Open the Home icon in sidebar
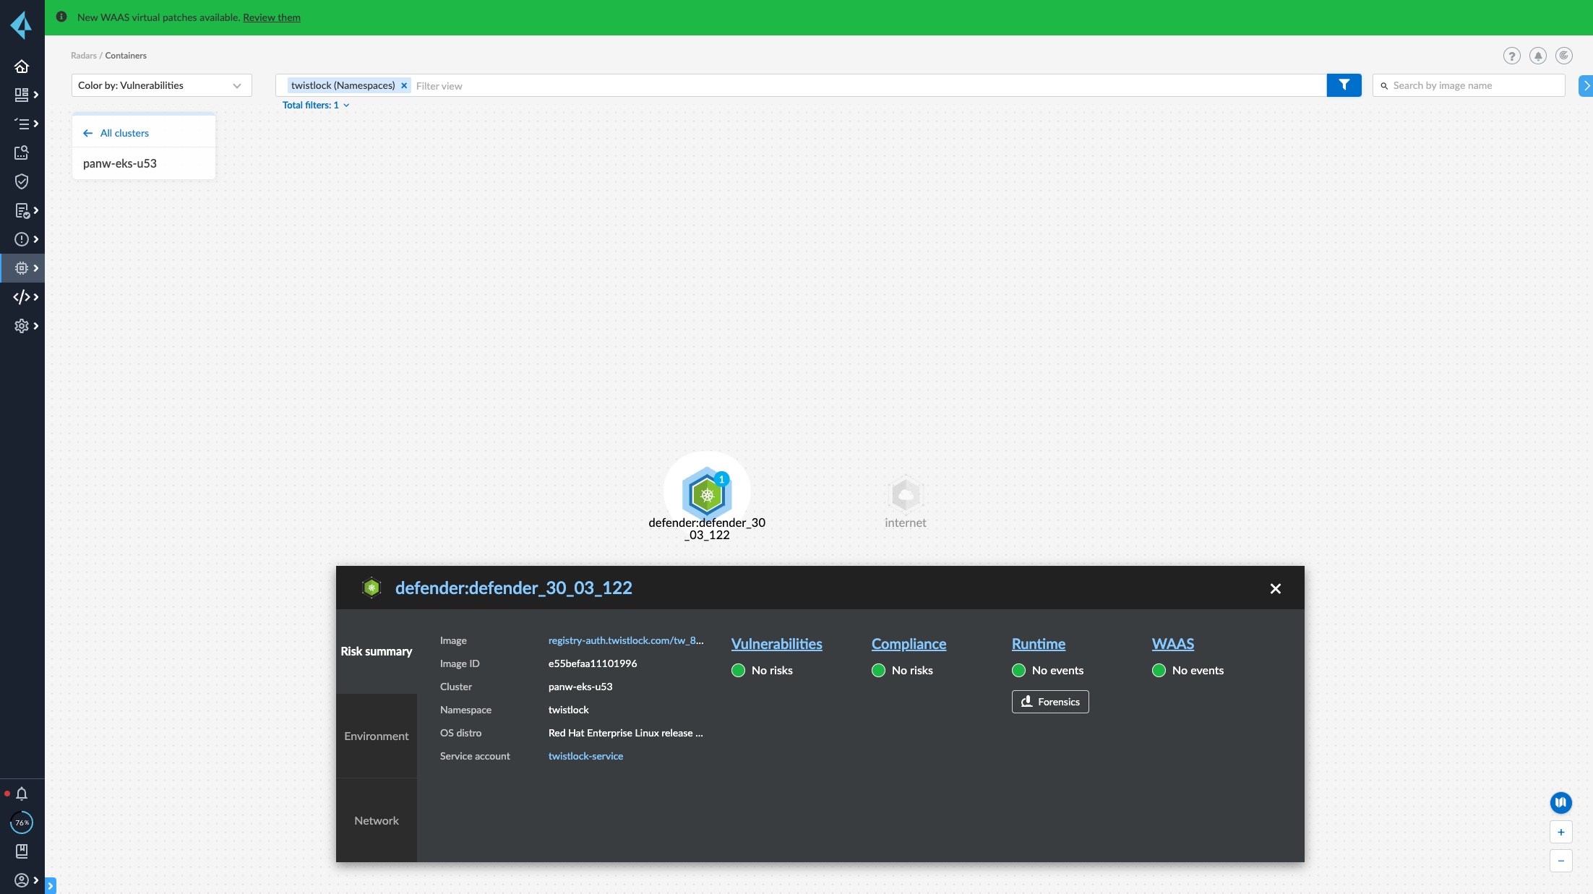Viewport: 1593px width, 894px height. [22, 66]
